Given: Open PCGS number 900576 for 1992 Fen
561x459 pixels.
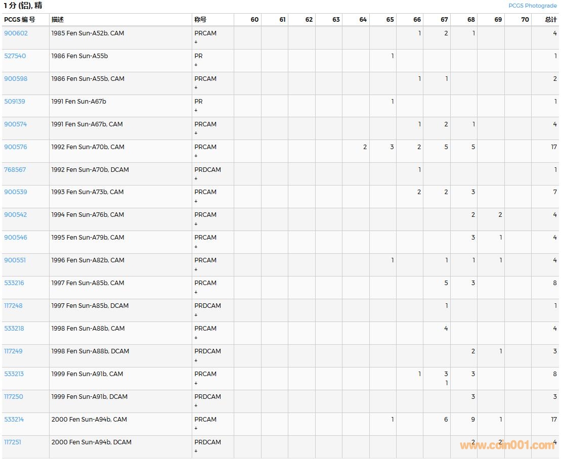Looking at the screenshot, I should (16, 147).
